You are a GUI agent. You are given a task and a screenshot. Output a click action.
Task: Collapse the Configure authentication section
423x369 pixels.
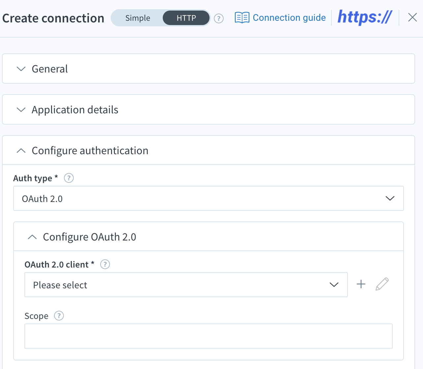[x=209, y=151]
